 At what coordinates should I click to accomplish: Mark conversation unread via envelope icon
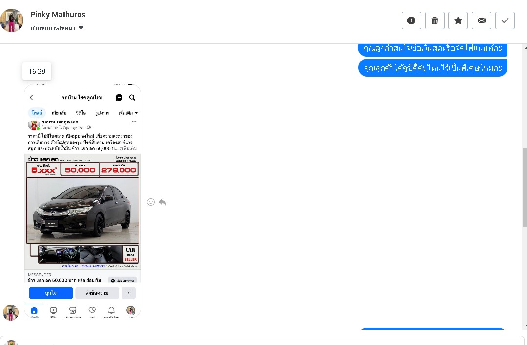click(x=481, y=20)
